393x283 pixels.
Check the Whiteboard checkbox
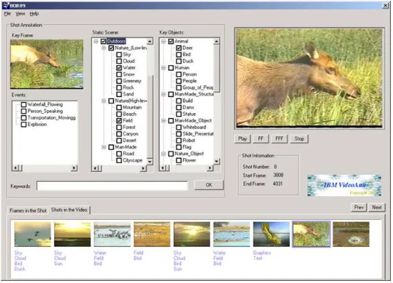click(178, 127)
